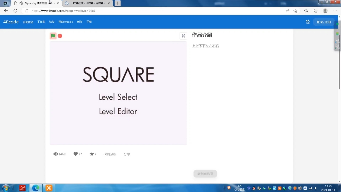341x192 pixels.
Task: Open Microsoft Edge in the taskbar
Action: coord(35,188)
